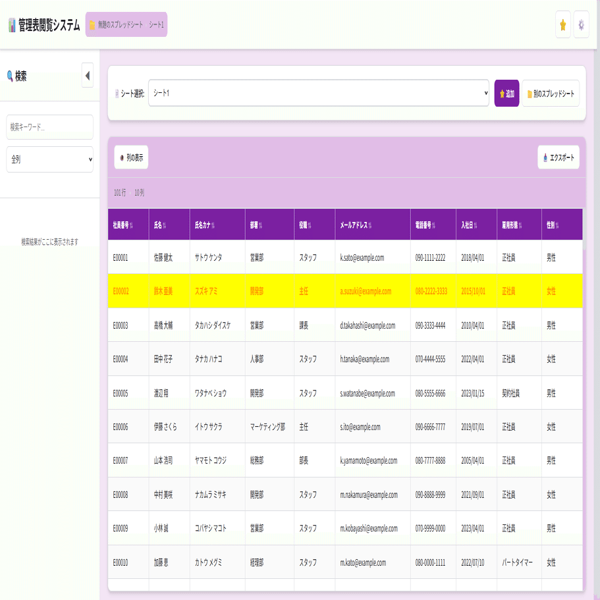This screenshot has width=600, height=600.
Task: Click the 070-4444-5555 phone cell
Action: pyautogui.click(x=433, y=359)
